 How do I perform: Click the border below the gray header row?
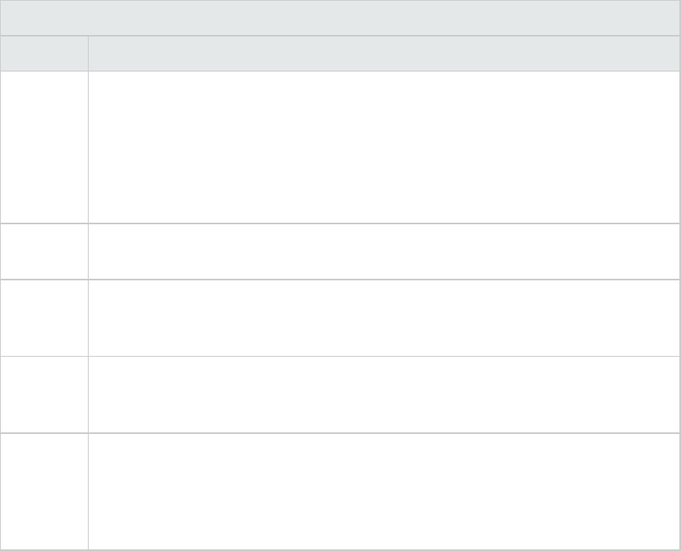340,71
